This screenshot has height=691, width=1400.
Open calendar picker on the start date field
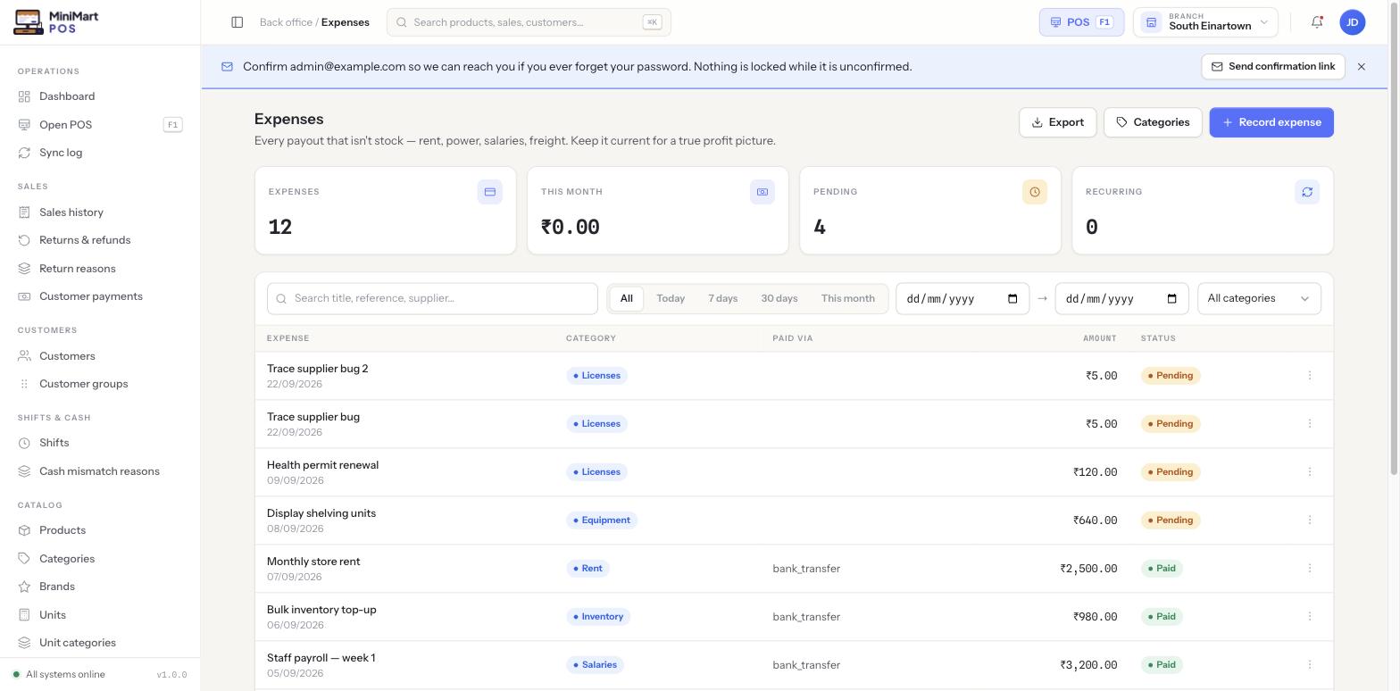tap(1012, 299)
